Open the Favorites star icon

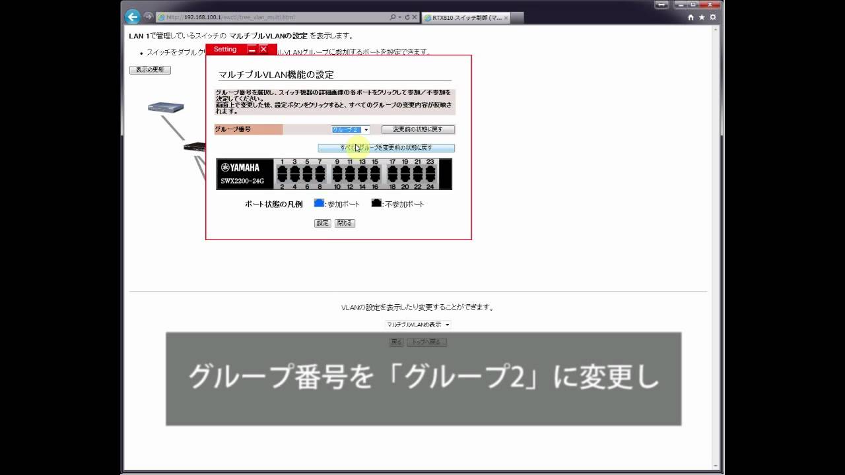coord(701,17)
